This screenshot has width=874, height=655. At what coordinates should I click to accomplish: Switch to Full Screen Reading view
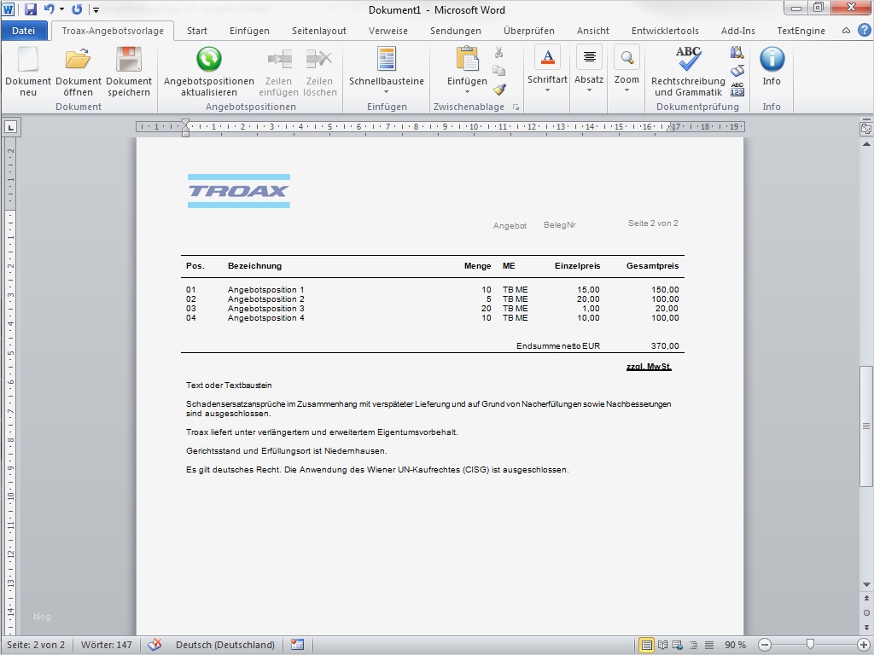(662, 645)
